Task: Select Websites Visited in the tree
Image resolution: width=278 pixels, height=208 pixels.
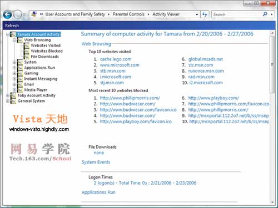Action: coord(46,45)
